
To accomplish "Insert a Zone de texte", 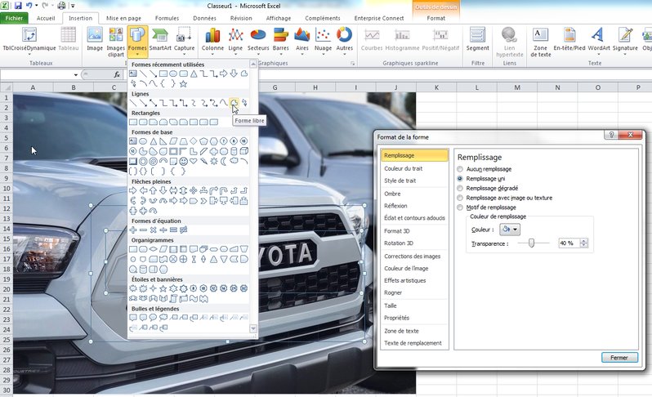I will pos(541,42).
